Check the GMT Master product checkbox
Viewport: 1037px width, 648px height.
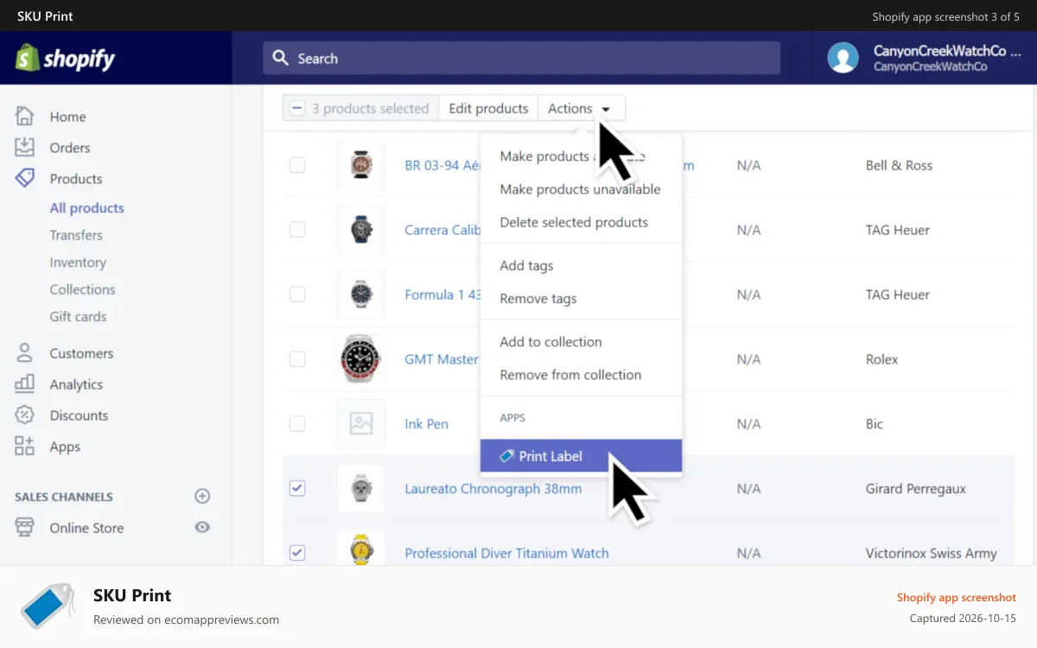click(x=297, y=359)
